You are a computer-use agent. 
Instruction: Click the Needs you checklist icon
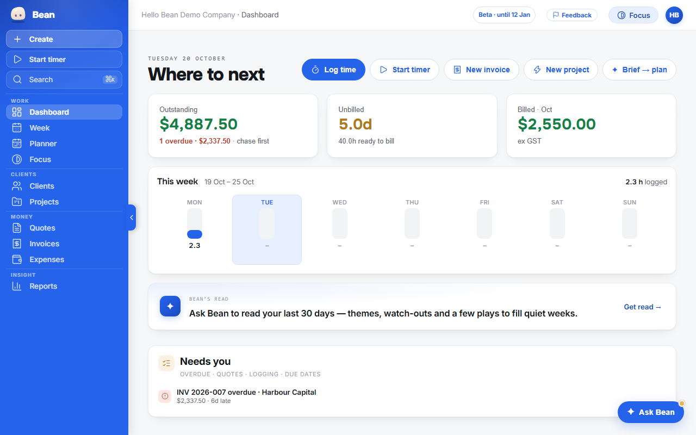coord(166,363)
